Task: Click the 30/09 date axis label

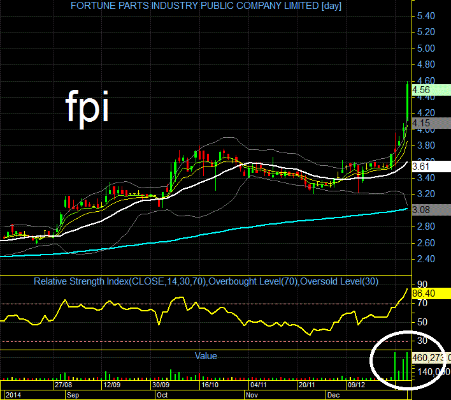Action: click(161, 385)
